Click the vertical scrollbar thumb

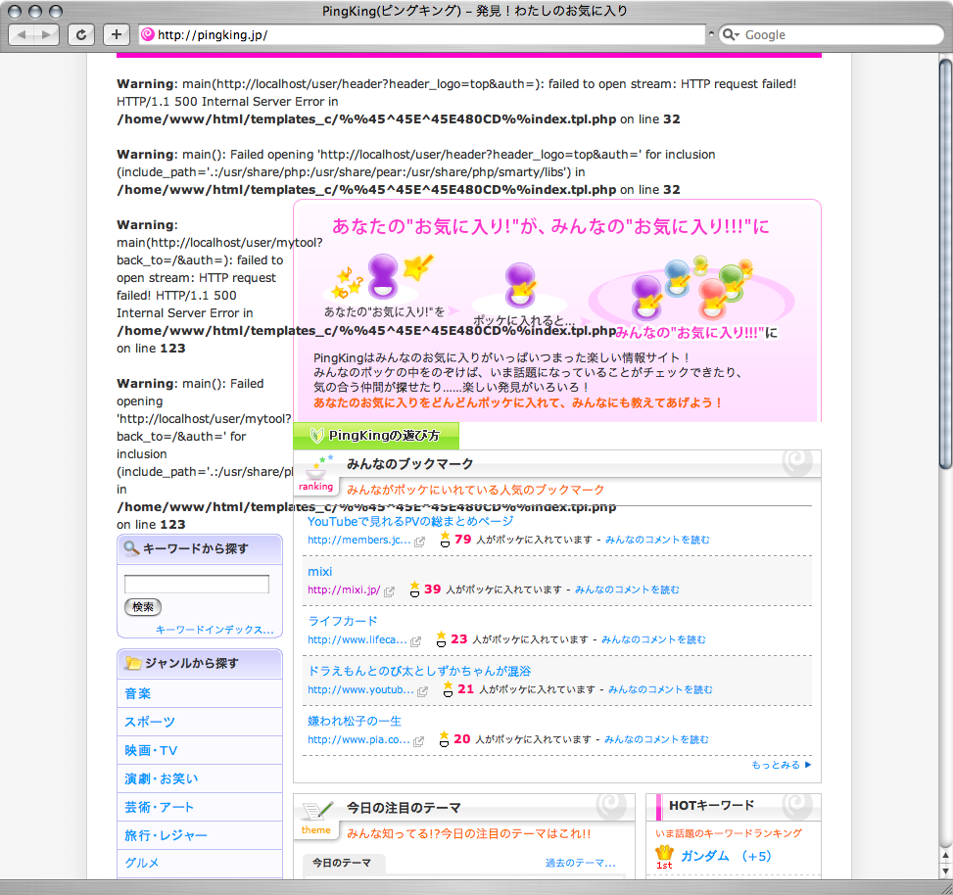click(944, 264)
